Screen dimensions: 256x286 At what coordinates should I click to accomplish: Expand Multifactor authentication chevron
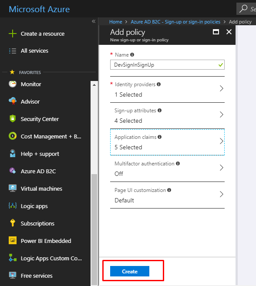221,168
